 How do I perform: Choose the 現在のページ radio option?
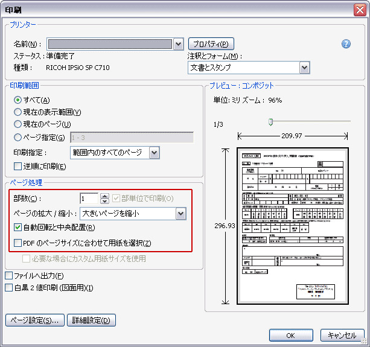(18, 124)
